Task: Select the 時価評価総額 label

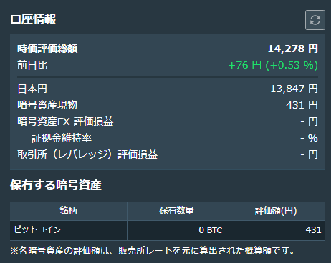Action: (x=47, y=49)
